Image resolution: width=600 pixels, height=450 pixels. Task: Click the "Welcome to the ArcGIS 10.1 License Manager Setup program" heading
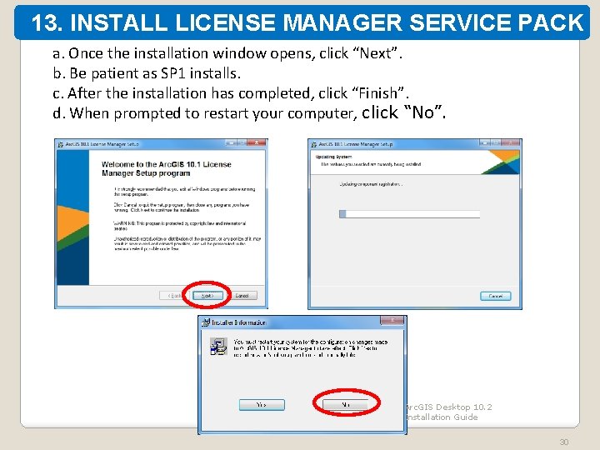(167, 168)
